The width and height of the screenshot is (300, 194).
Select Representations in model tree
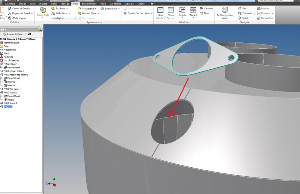coord(11,43)
